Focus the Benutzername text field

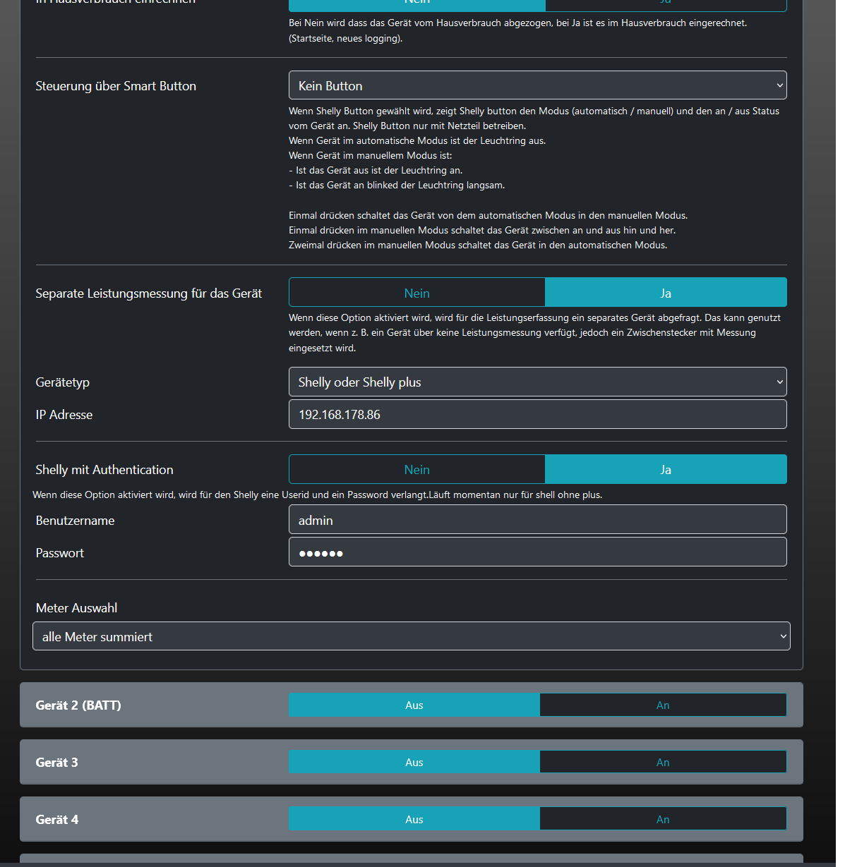pyautogui.click(x=537, y=520)
